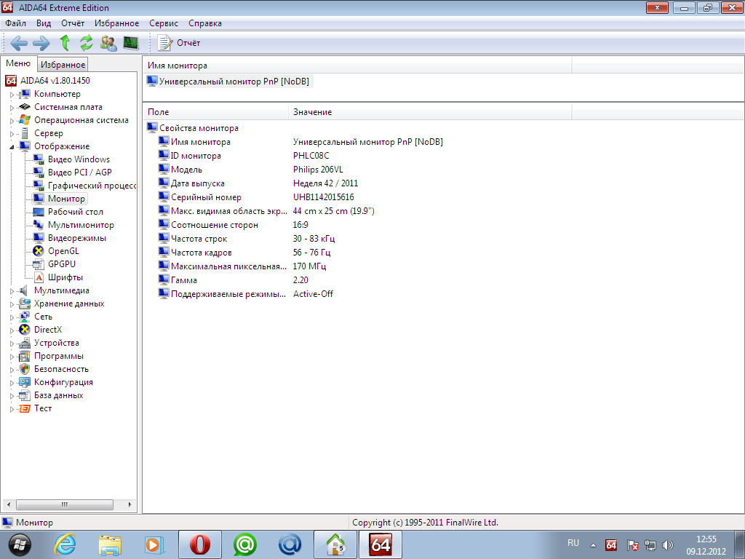
Task: Go up one level with green arrow
Action: (x=65, y=43)
